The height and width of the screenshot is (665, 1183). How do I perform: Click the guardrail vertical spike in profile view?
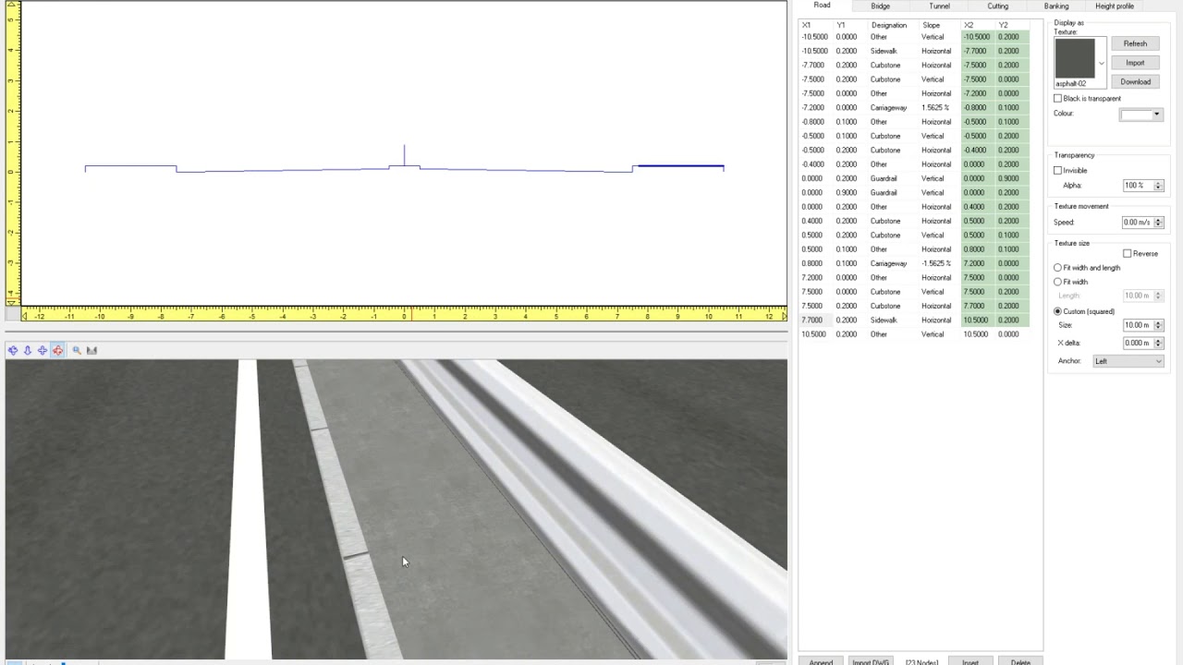(x=404, y=155)
